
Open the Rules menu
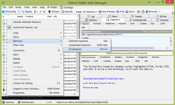pos(18,7)
